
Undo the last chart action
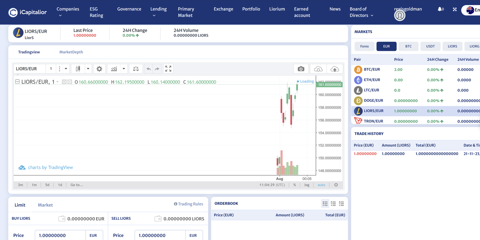(148, 69)
